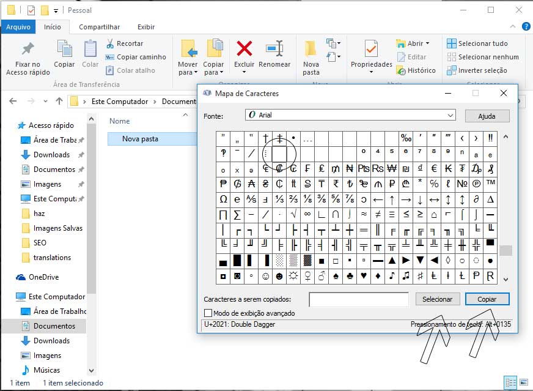Viewport: 533px width, 391px height.
Task: Click Colar atalho in ribbon
Action: click(131, 70)
